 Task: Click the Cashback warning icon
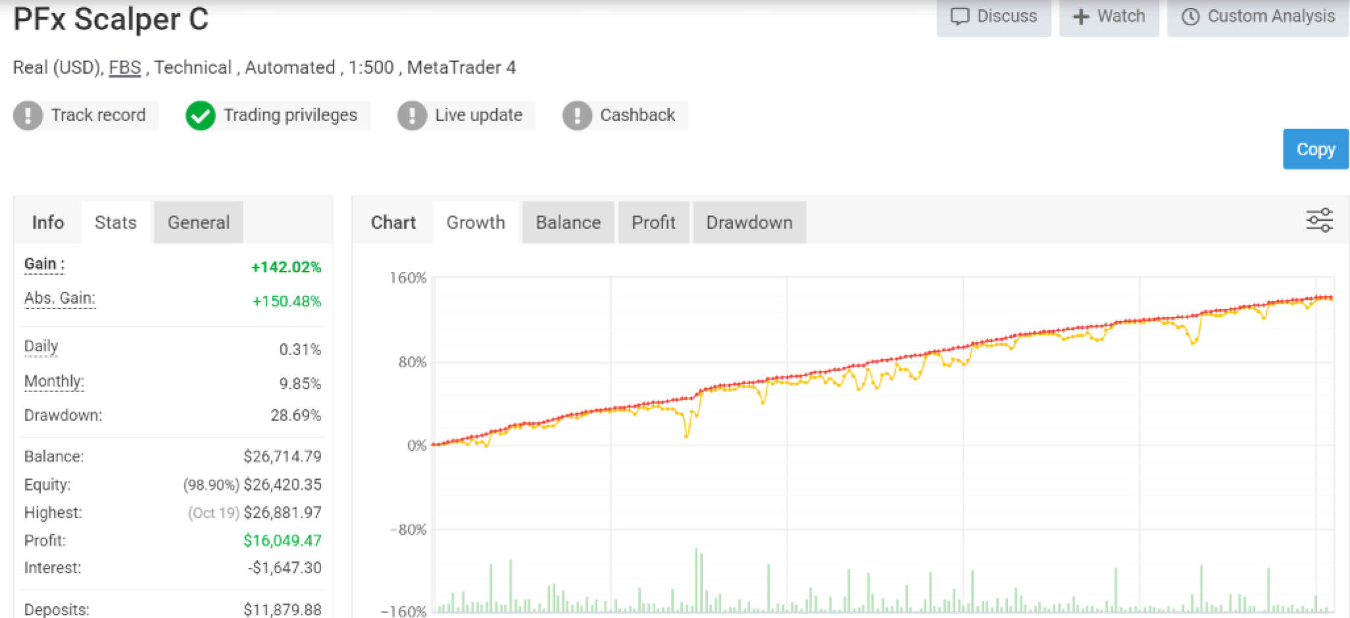pos(577,115)
